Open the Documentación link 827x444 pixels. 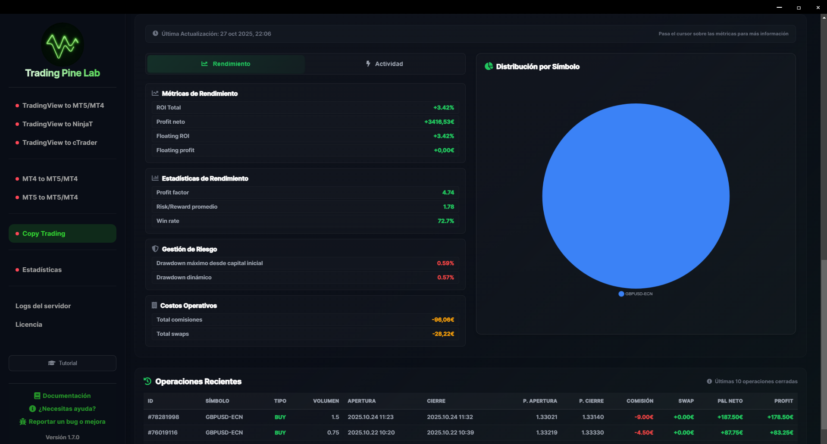pyautogui.click(x=63, y=396)
